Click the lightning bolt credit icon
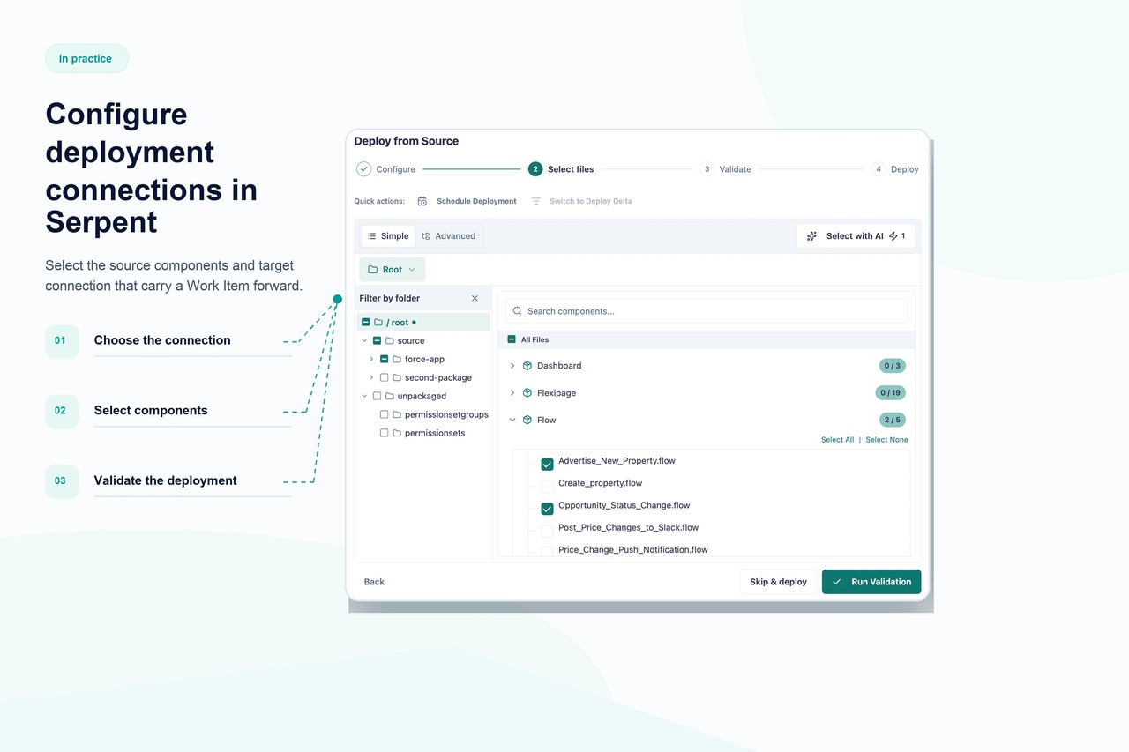The width and height of the screenshot is (1129, 752). 893,236
